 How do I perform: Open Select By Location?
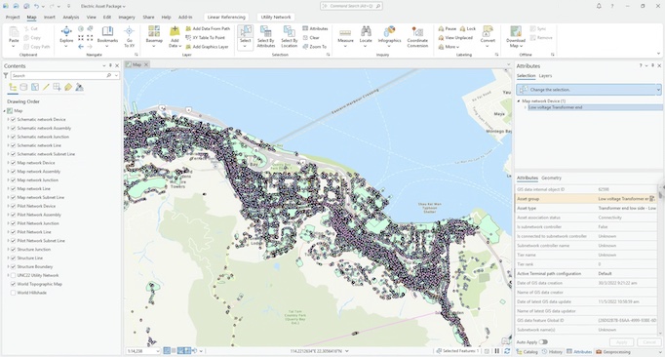coord(290,36)
